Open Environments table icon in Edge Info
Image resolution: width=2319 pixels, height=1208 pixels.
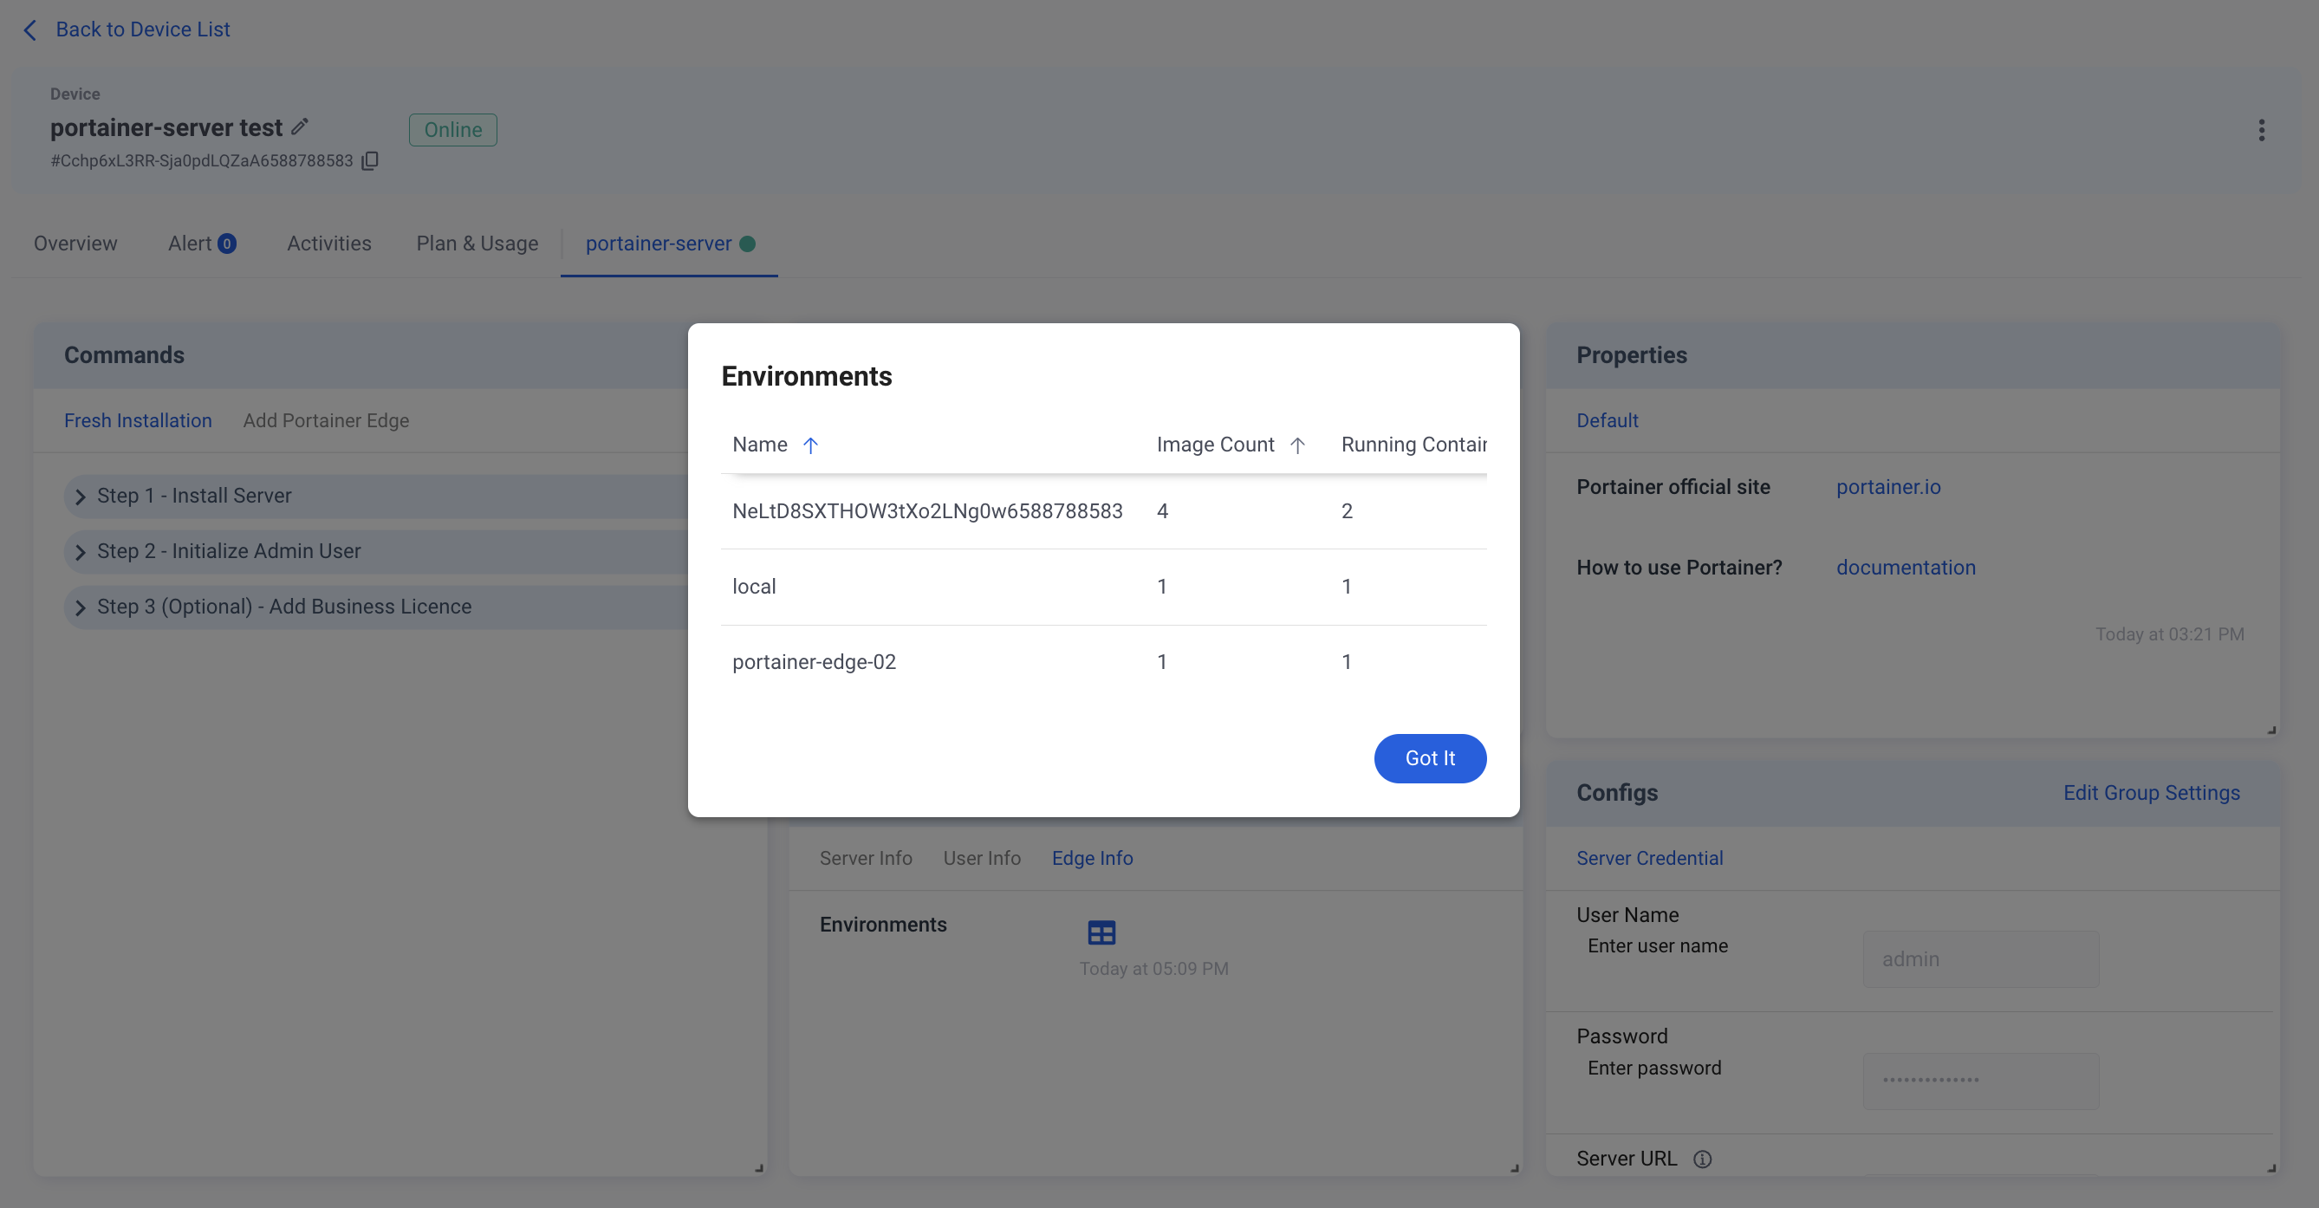[1101, 932]
